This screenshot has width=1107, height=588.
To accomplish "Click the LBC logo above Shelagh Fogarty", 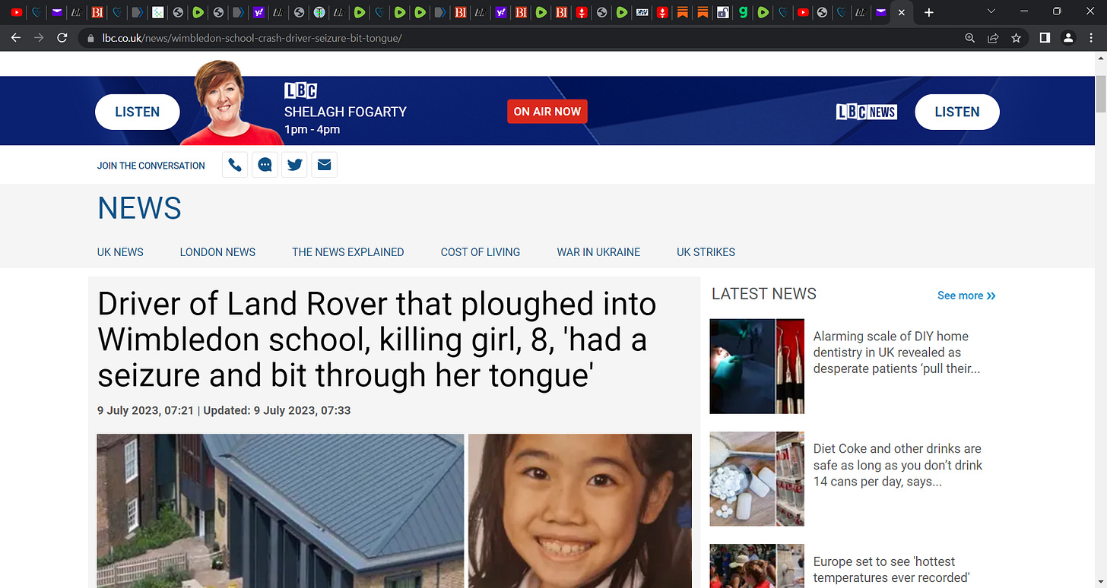I will pyautogui.click(x=300, y=90).
